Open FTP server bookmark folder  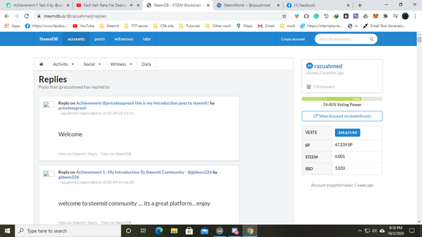click(x=136, y=26)
